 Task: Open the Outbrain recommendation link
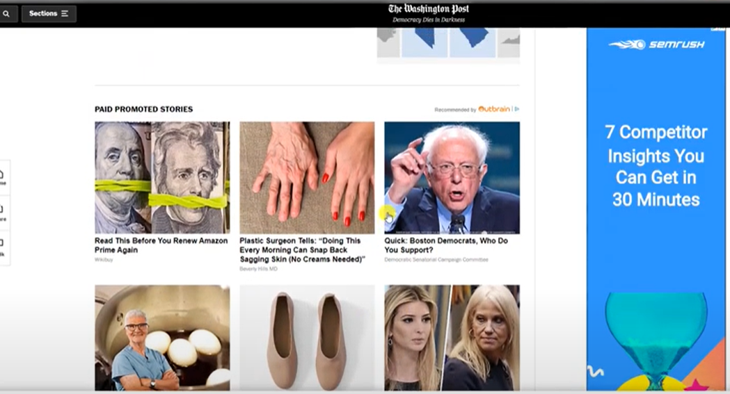tap(494, 109)
